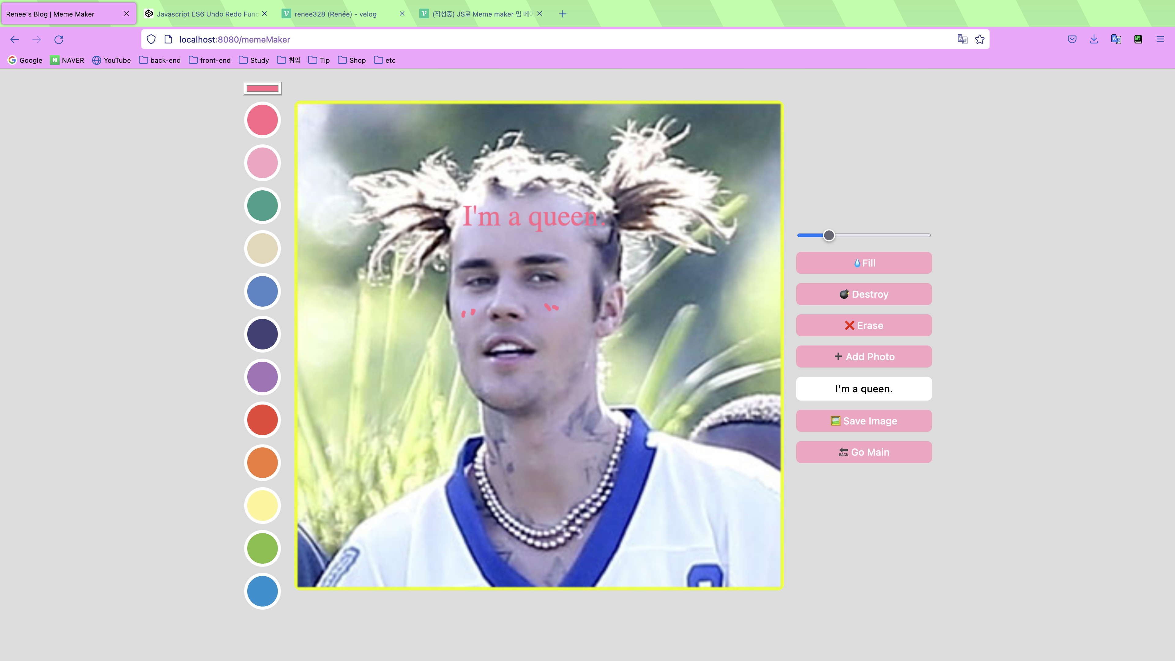Expand the back-end bookmarks folder
1175x661 pixels.
160,60
